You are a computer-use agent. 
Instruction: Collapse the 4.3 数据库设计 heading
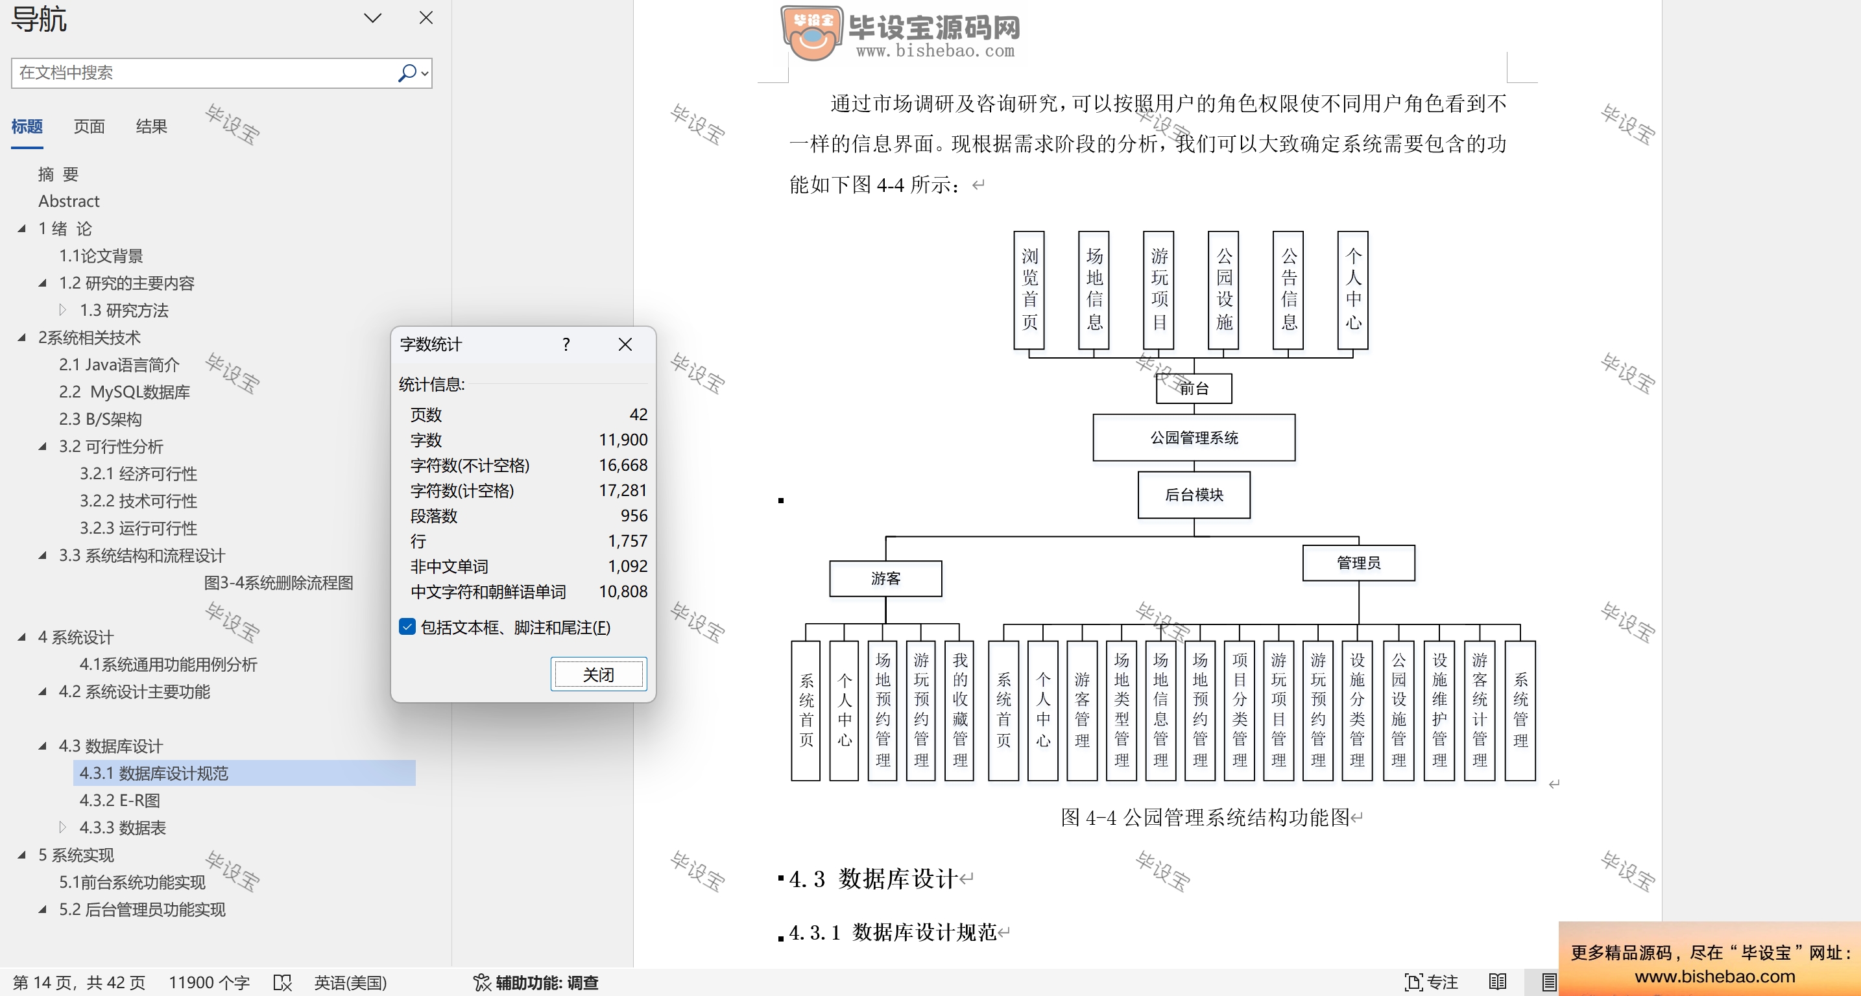43,746
